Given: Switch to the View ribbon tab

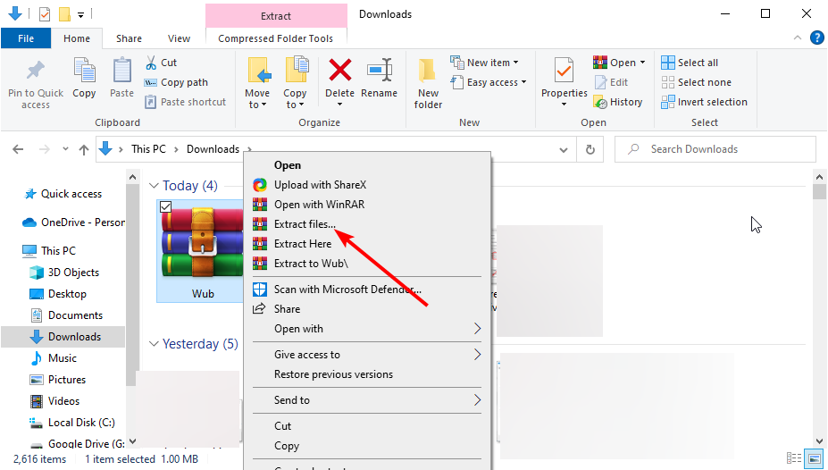Looking at the screenshot, I should click(x=179, y=38).
